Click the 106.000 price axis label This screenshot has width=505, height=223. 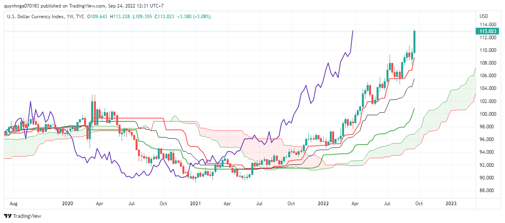click(488, 76)
